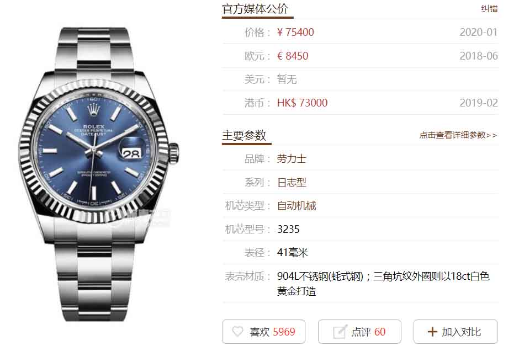
Task: Open 点击查看详细参数>> detailed specs link
Action: tap(458, 135)
